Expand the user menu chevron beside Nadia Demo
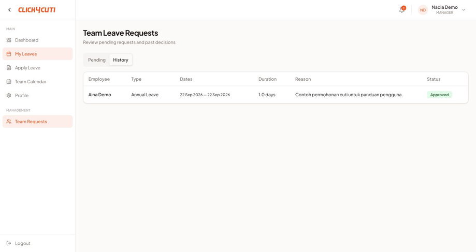Screen dimensions: 476x252 coord(464,10)
